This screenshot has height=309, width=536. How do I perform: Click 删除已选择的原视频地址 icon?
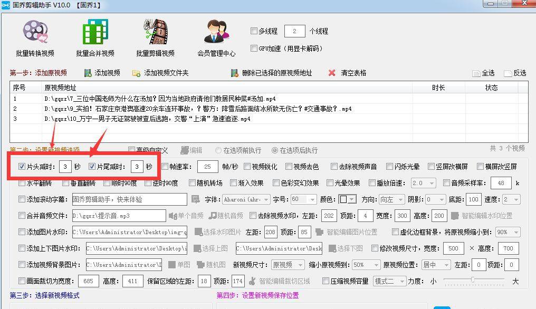point(234,73)
